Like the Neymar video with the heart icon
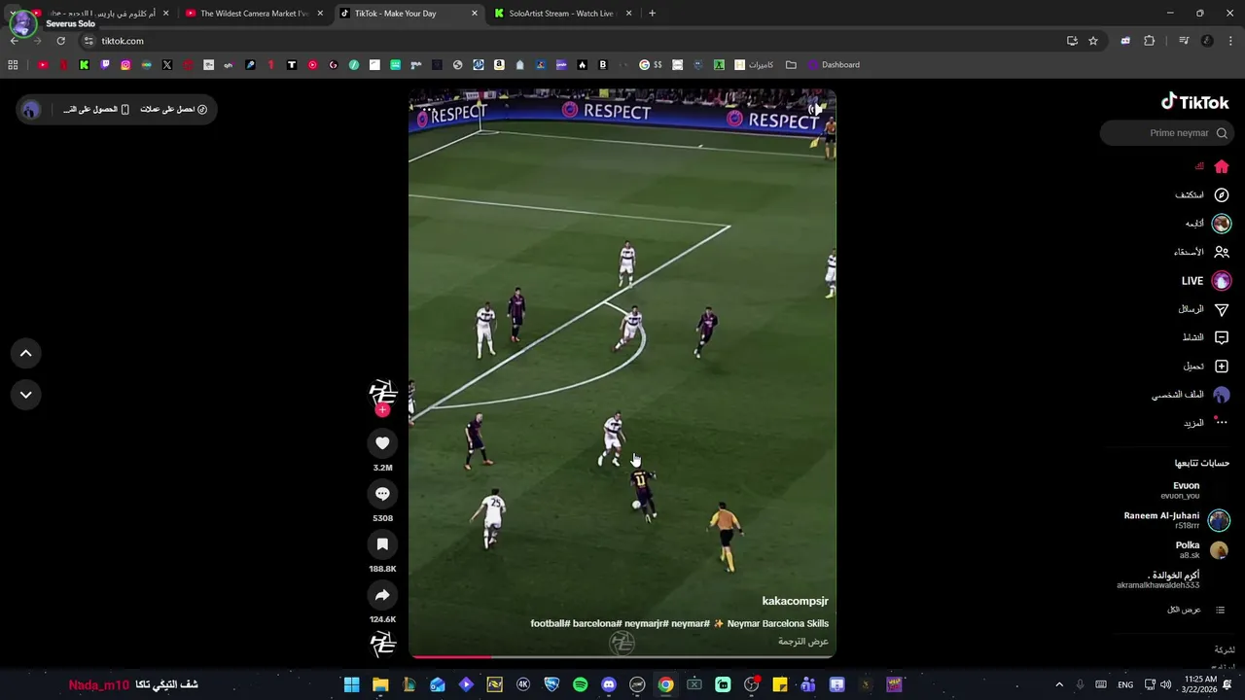The image size is (1245, 700). (382, 443)
